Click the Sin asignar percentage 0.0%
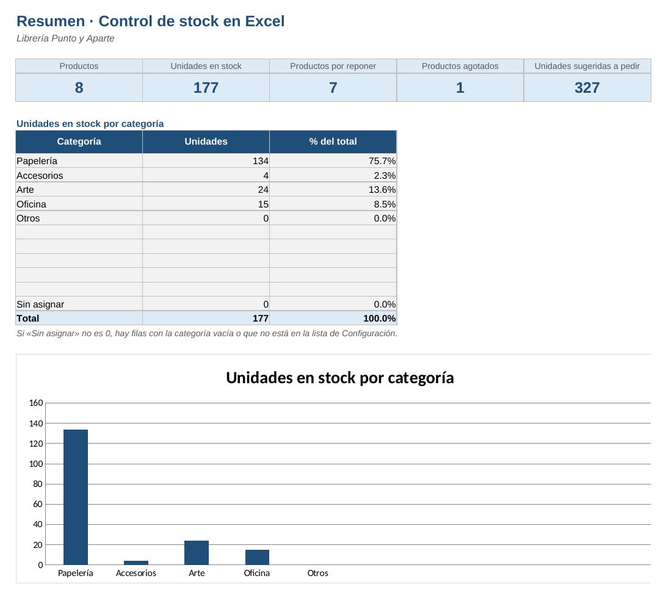This screenshot has height=598, width=666. point(333,304)
